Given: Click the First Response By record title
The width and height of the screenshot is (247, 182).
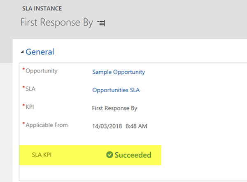Looking at the screenshot, I should [56, 23].
